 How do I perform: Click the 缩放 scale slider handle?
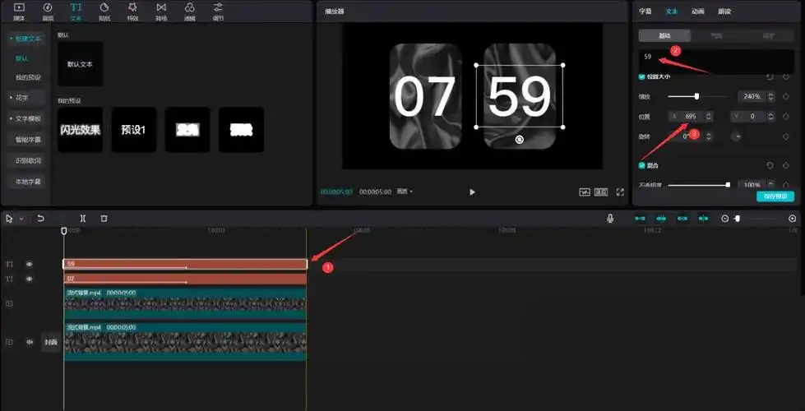click(x=696, y=96)
